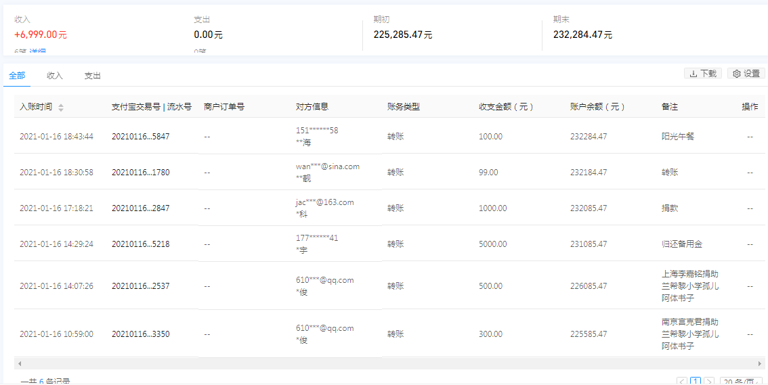This screenshot has height=385, width=768.
Task: Click 610***@qq.com in the 300.00 row
Action: point(324,327)
